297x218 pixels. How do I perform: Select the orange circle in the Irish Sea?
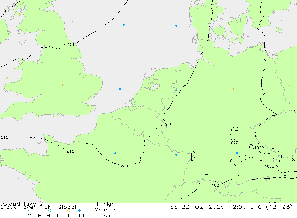[7, 78]
